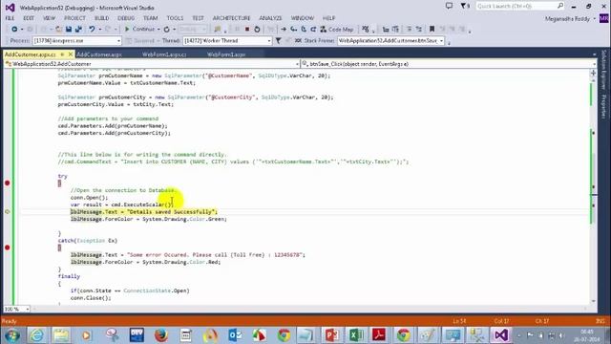
Task: Open the WINDOW menu
Action: 303,18
